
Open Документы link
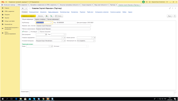(43, 12)
